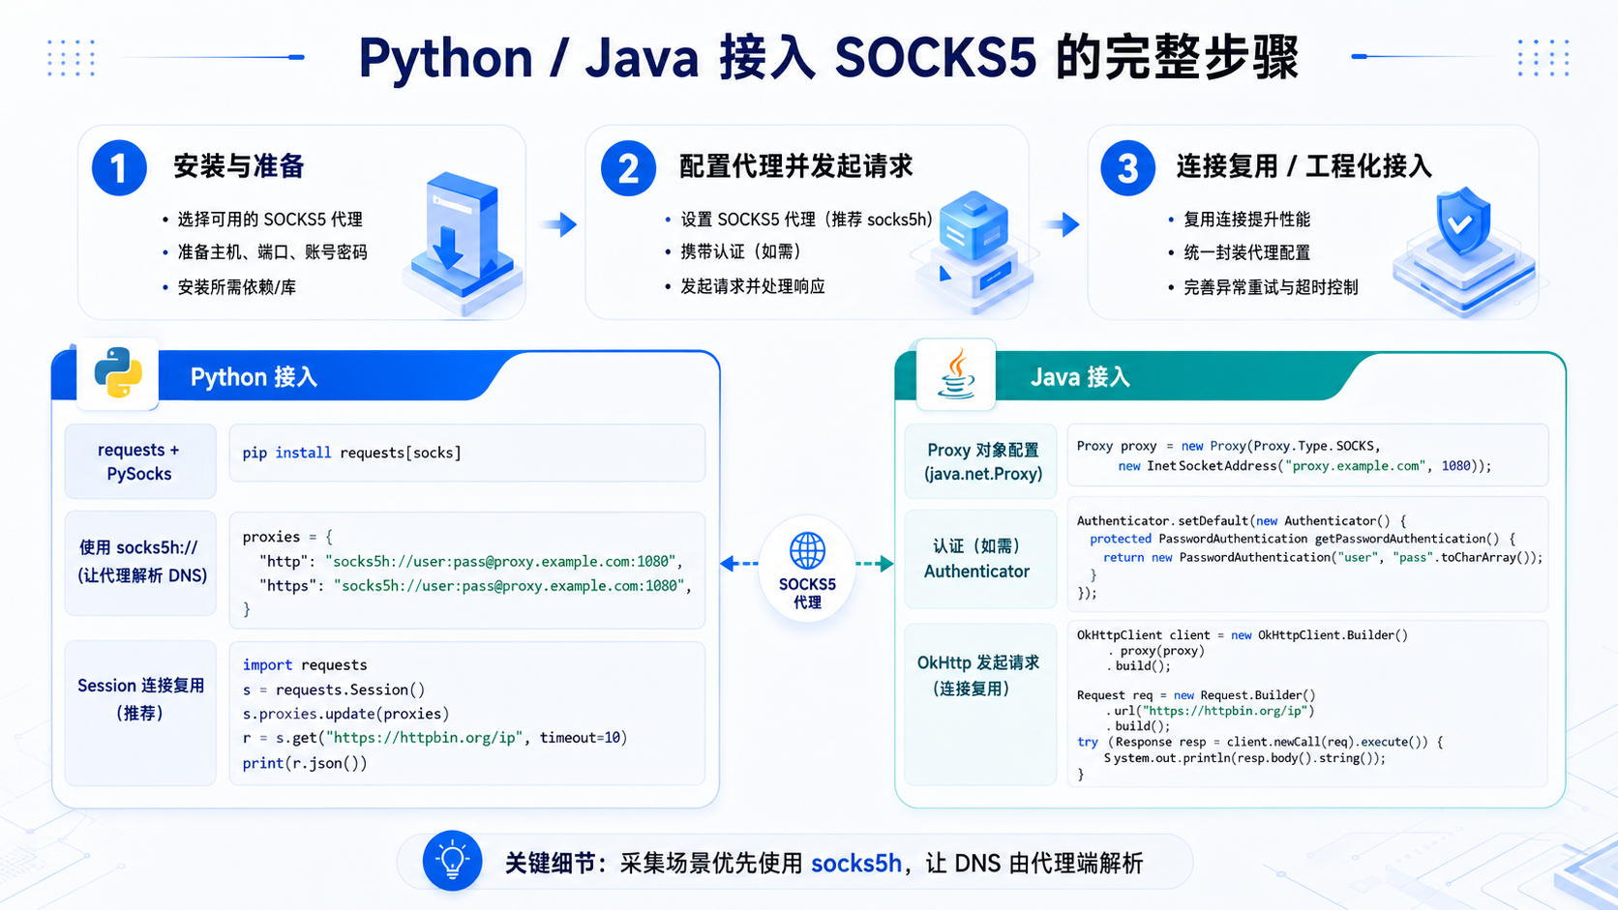
Task: Click the blue cube server illustration
Action: [x=974, y=250]
